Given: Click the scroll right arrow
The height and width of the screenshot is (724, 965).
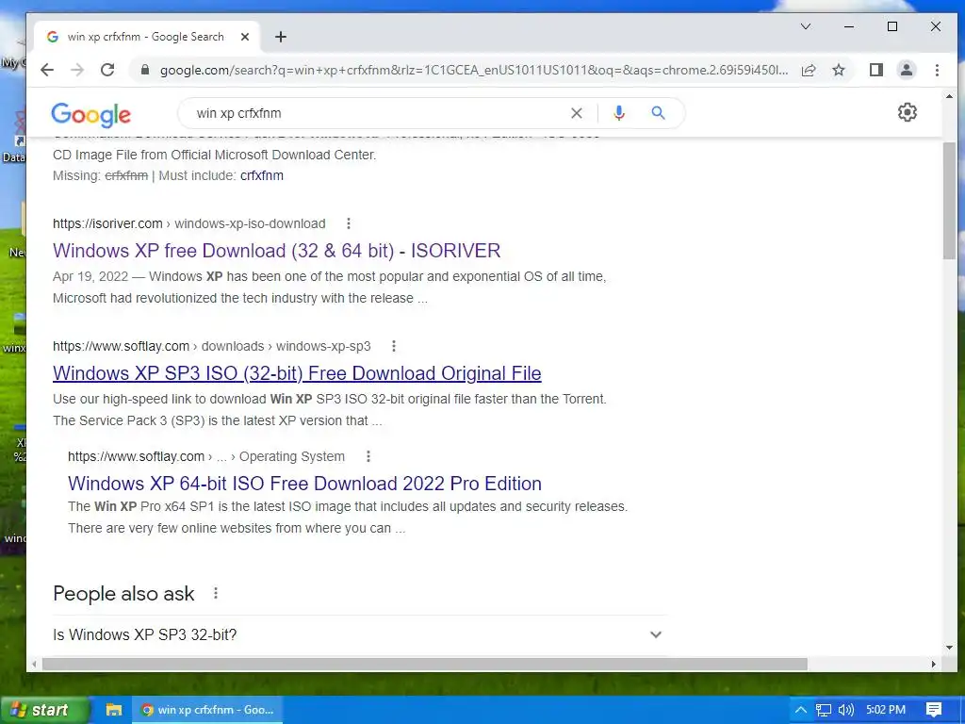Looking at the screenshot, I should tap(934, 665).
